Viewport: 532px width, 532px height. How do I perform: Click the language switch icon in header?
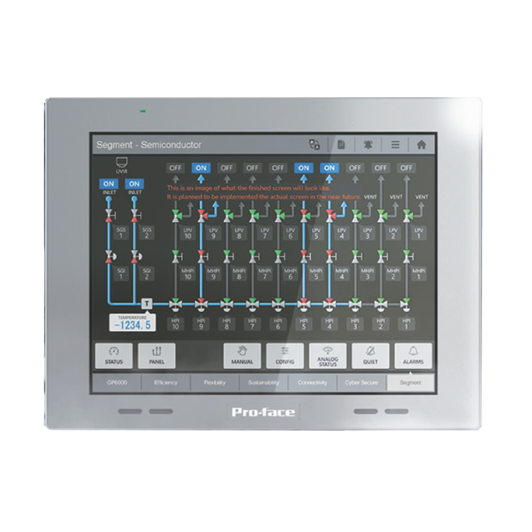point(315,144)
